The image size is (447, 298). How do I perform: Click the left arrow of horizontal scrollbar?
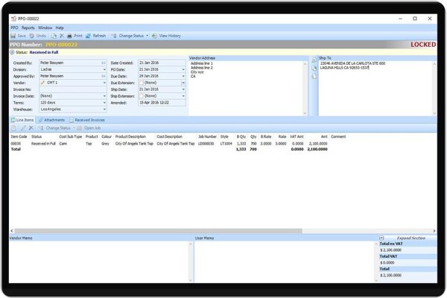[x=12, y=231]
